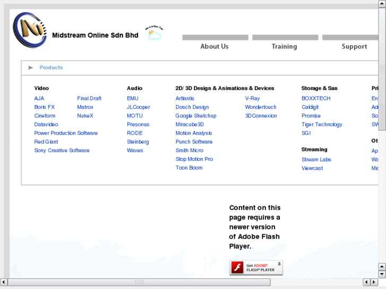
Task: Go to Stream Labs streaming link
Action: [316, 160]
